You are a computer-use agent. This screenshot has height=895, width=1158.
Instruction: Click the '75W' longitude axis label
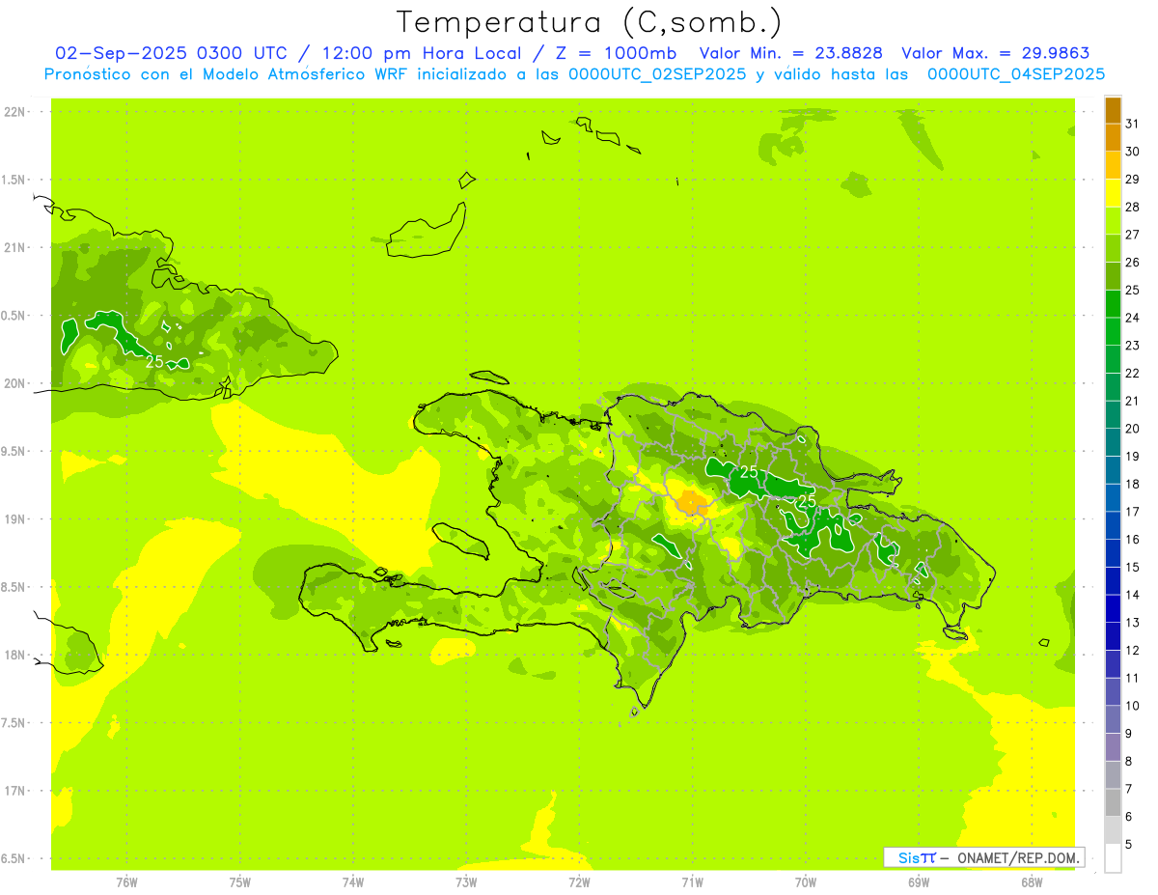coord(240,881)
